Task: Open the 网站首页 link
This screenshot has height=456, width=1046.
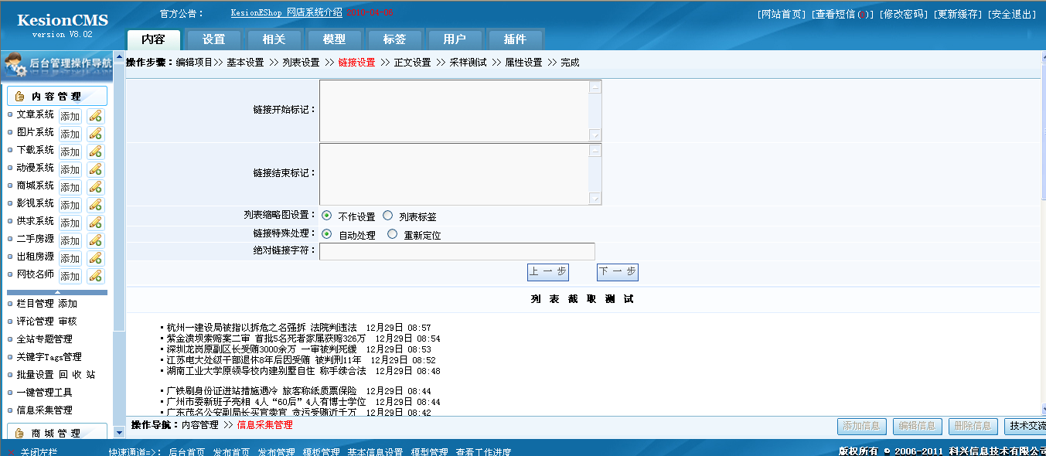Action: coord(782,15)
